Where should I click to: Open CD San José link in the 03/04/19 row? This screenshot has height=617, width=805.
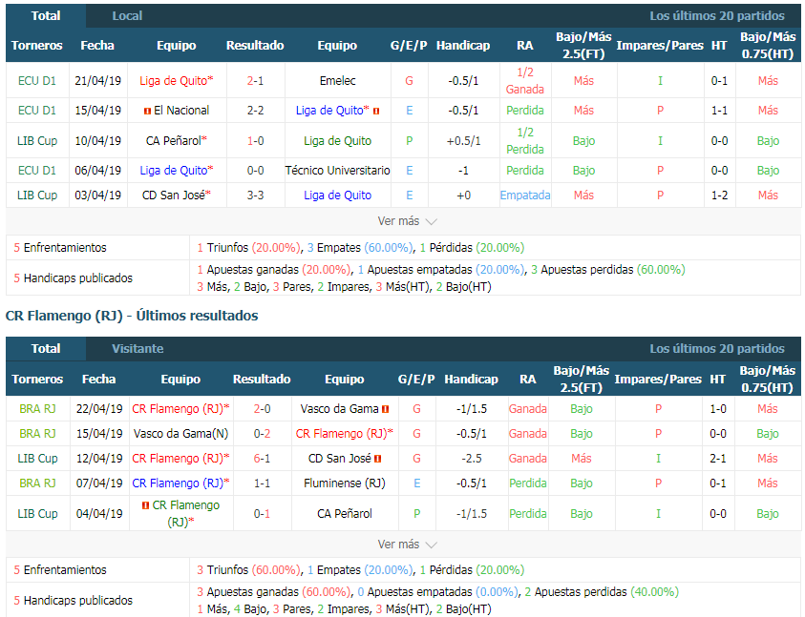click(x=176, y=195)
